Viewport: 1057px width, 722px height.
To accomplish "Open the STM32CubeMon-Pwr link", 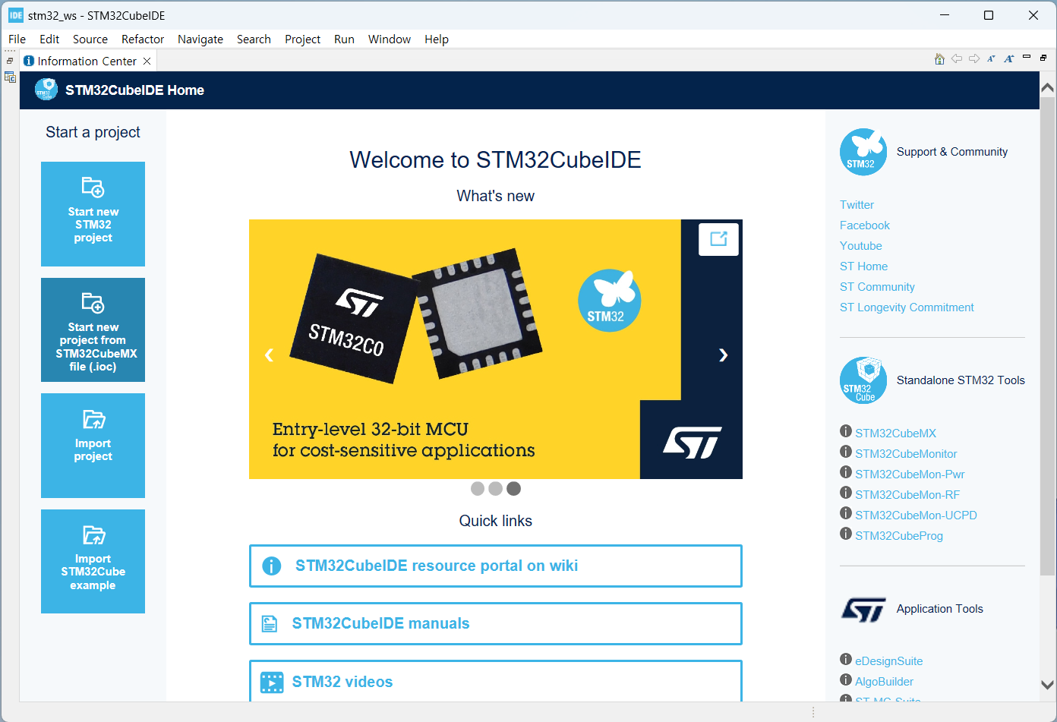I will (x=910, y=475).
